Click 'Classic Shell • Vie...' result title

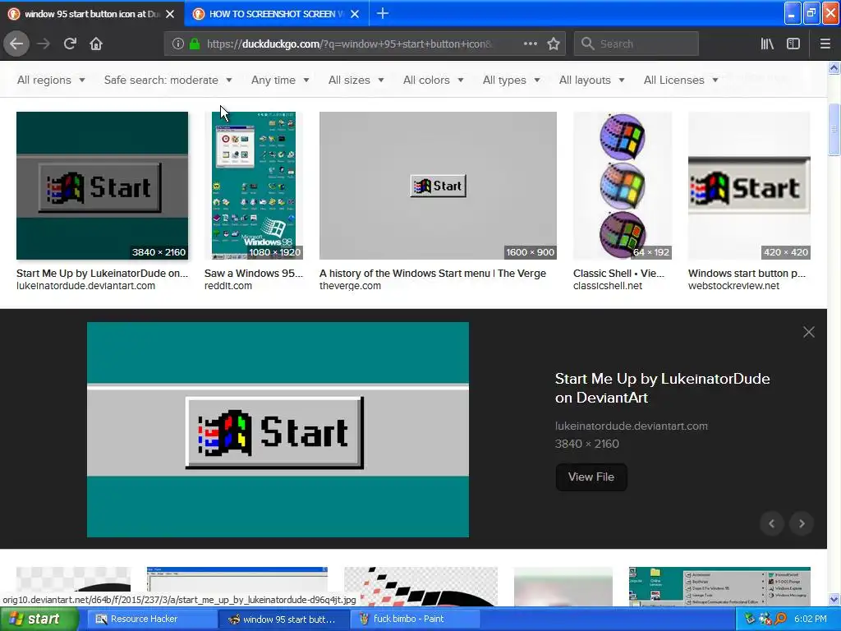point(618,273)
